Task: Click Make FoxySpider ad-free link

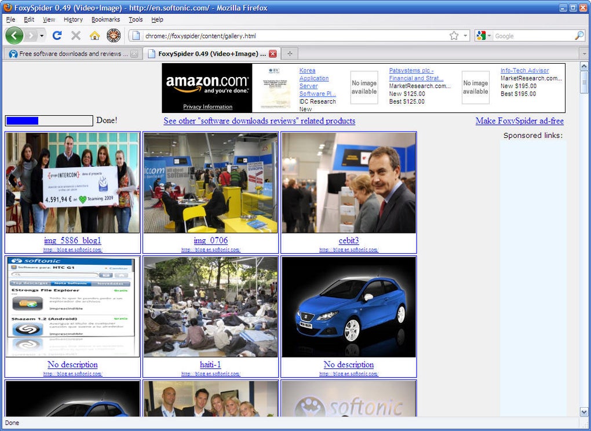Action: [519, 121]
